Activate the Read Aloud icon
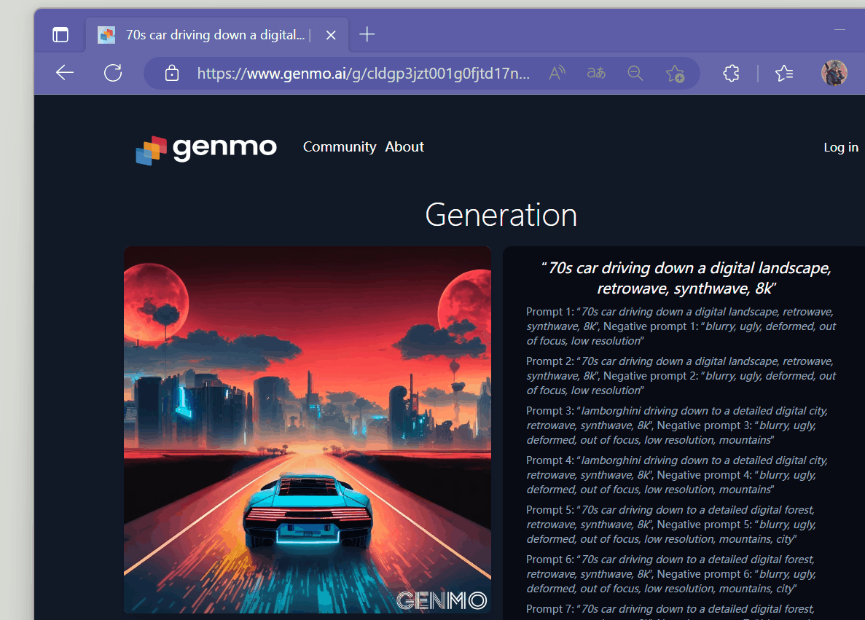This screenshot has width=865, height=620. click(x=557, y=72)
